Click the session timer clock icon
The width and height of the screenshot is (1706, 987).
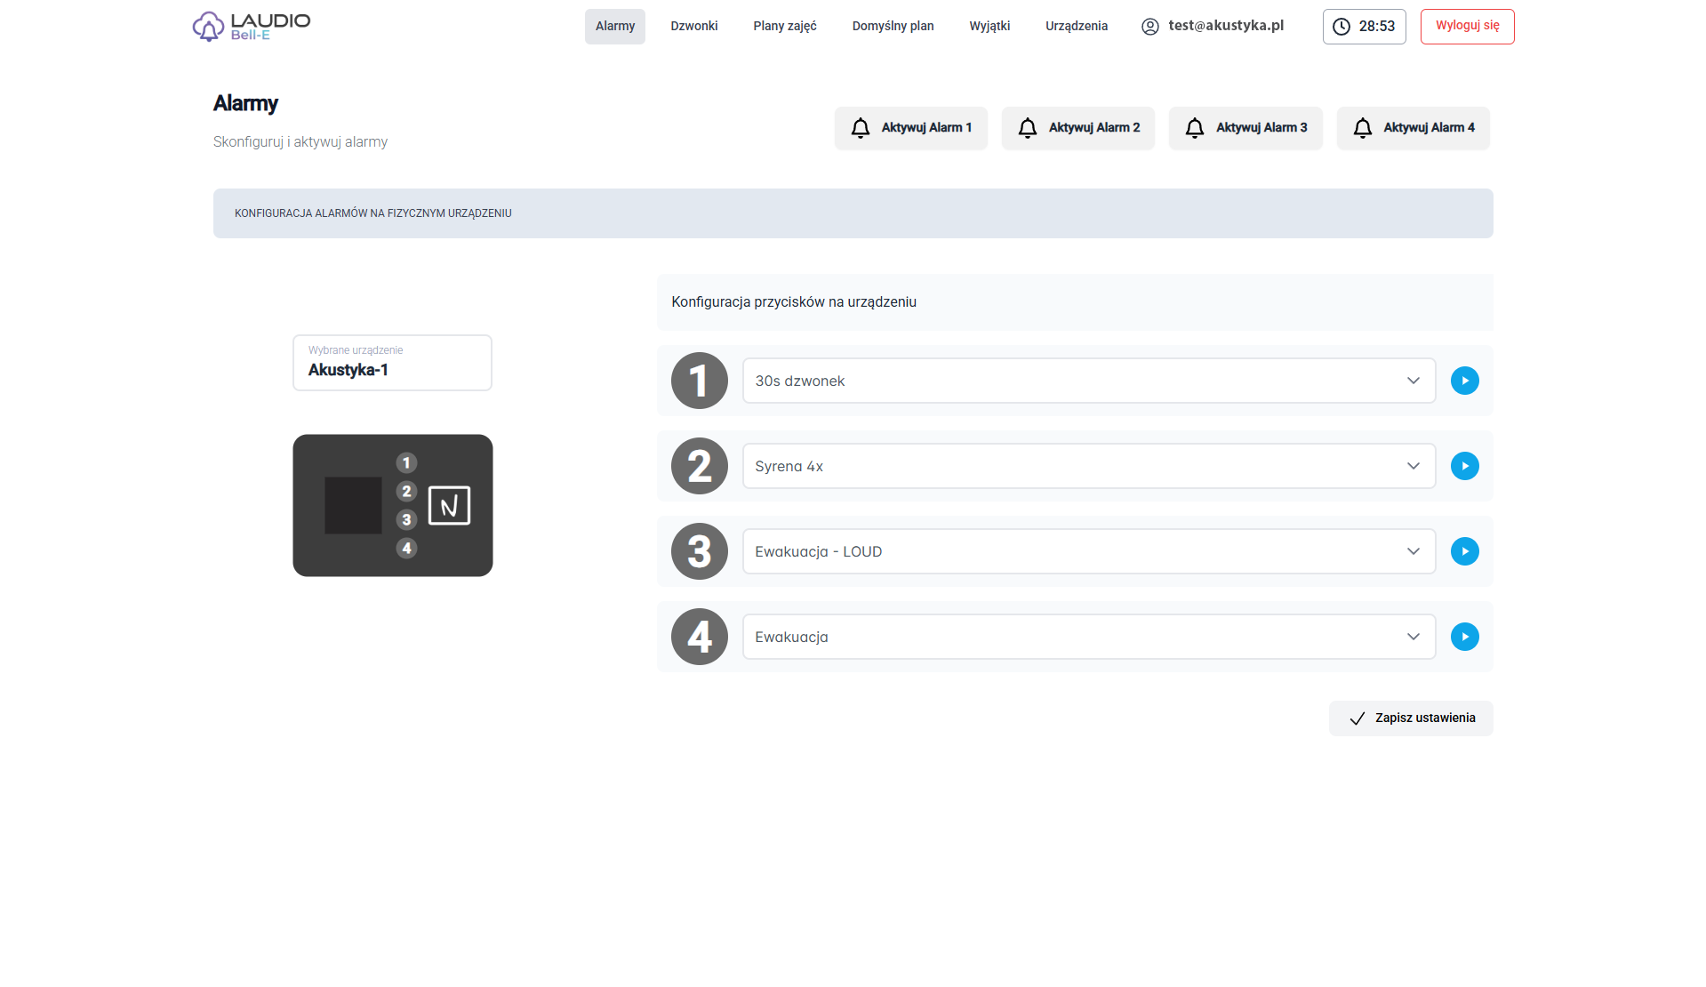tap(1341, 27)
